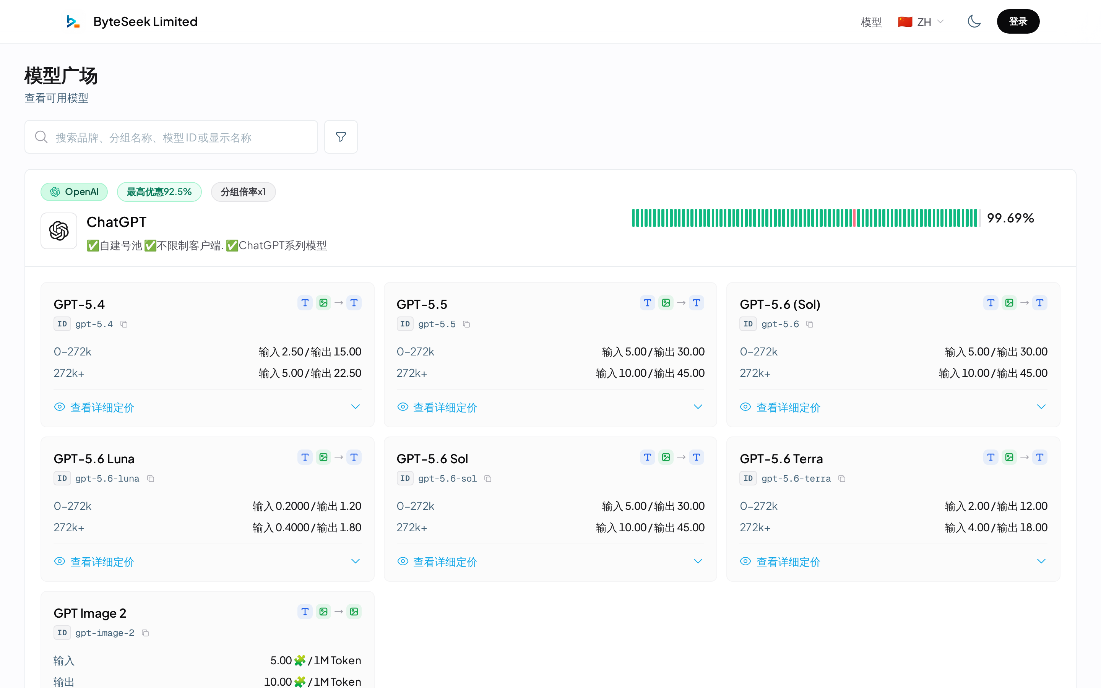This screenshot has width=1101, height=688.
Task: Click GPT-5.6 Luna text input modality icon
Action: click(305, 457)
